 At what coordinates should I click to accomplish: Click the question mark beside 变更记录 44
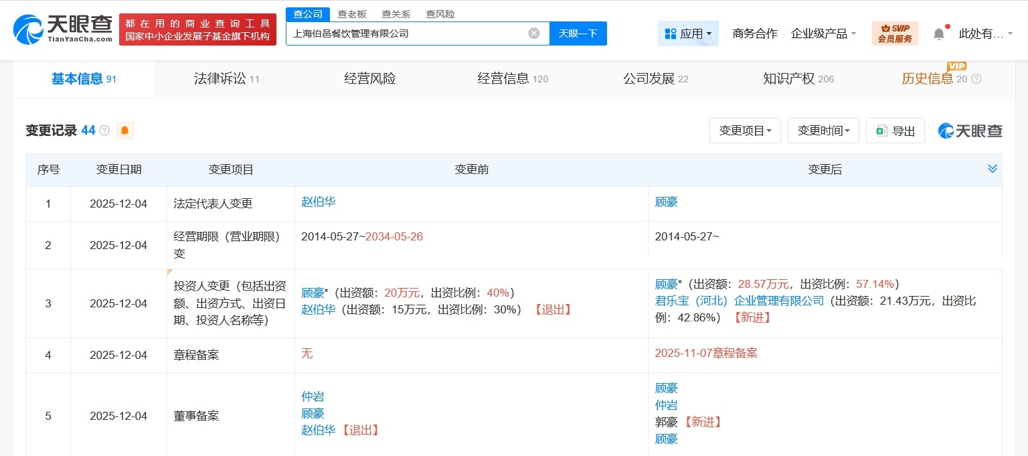pyautogui.click(x=104, y=131)
